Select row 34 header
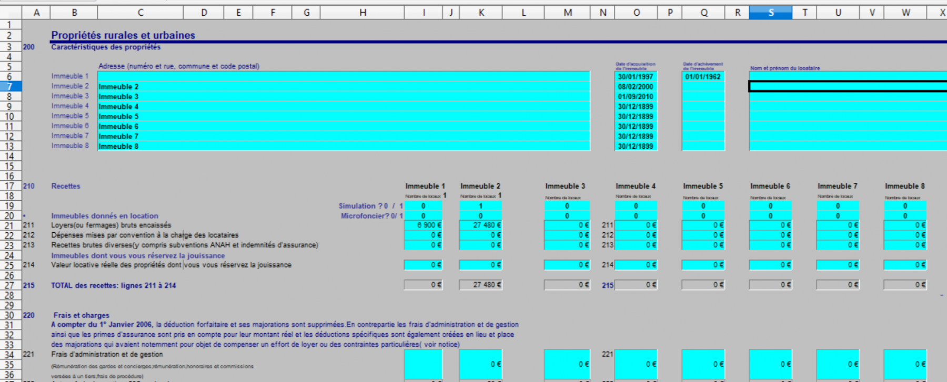This screenshot has height=382, width=947. point(11,355)
